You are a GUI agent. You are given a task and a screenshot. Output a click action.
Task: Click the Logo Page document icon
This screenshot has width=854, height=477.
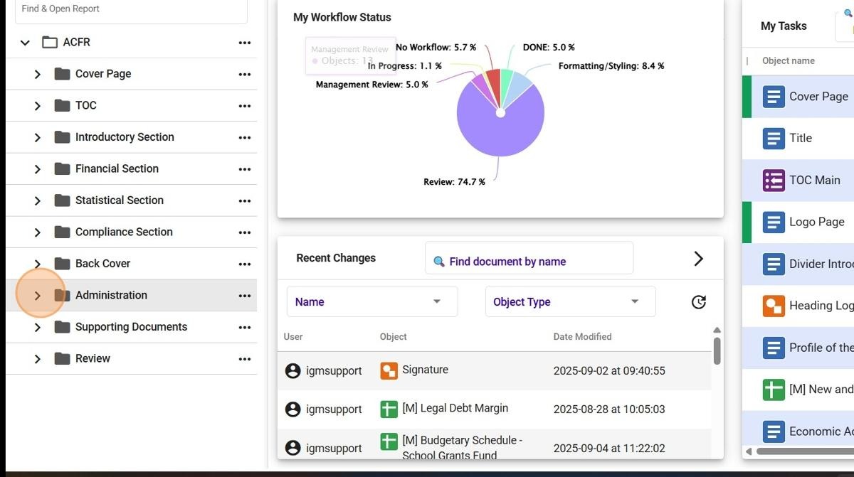click(x=774, y=222)
